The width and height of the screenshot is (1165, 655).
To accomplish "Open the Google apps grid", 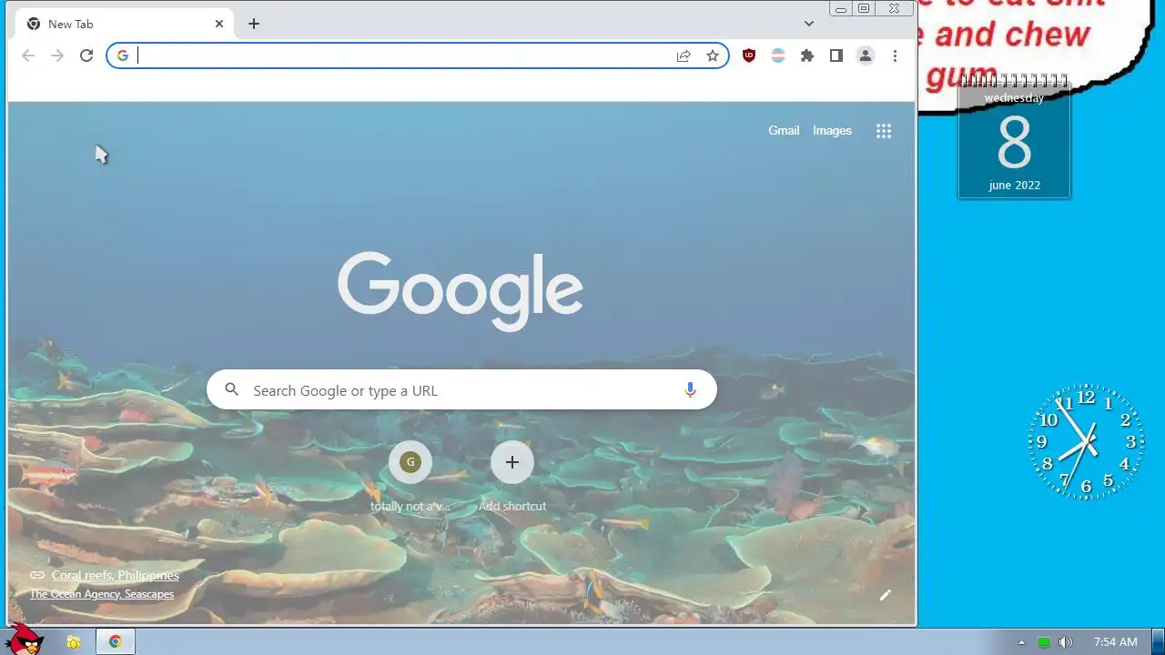I will pyautogui.click(x=884, y=131).
